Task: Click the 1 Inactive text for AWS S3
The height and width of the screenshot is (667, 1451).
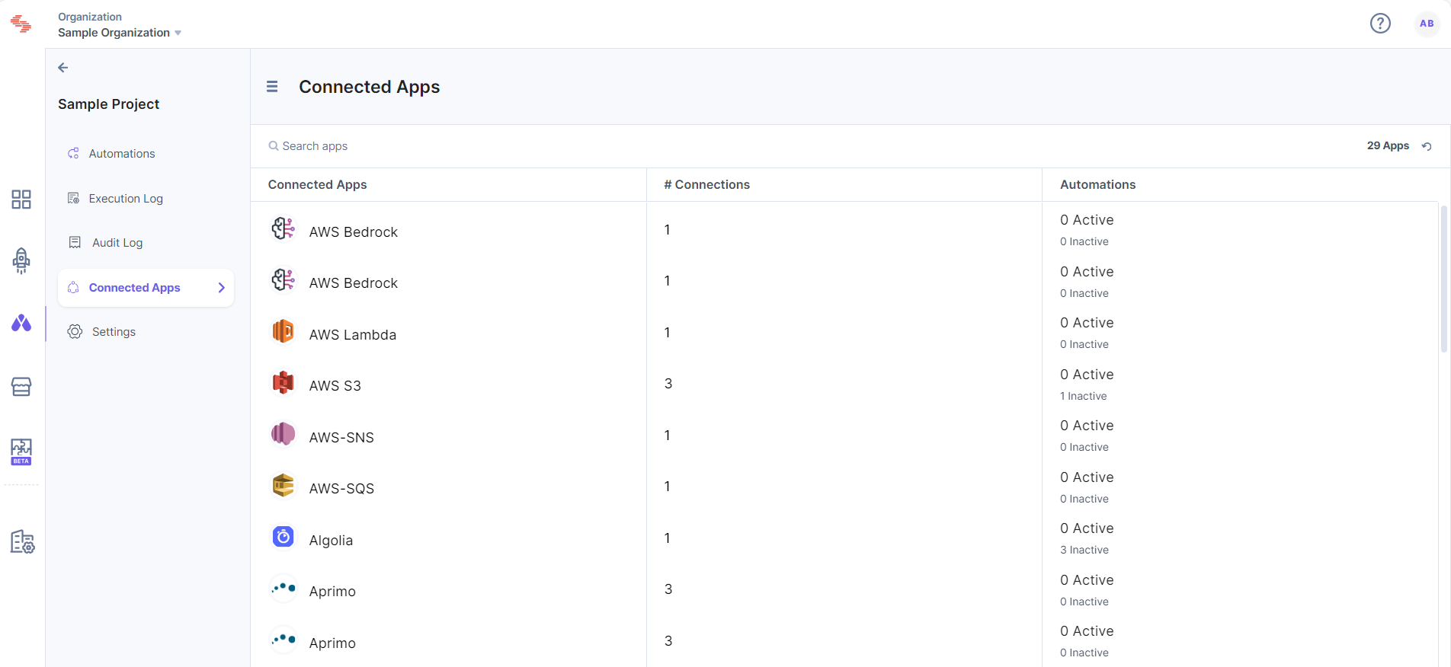Action: (x=1084, y=397)
